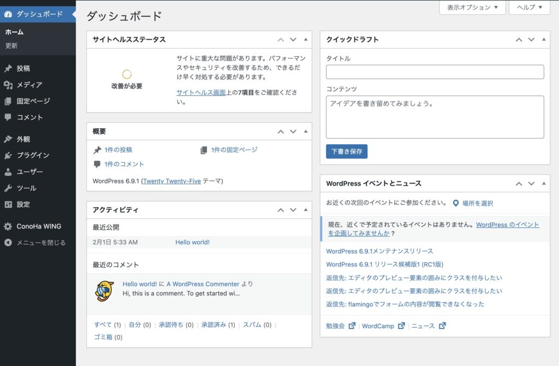Click the ConoHa WING gear icon
Viewport: 559px width, 366px height.
8,226
